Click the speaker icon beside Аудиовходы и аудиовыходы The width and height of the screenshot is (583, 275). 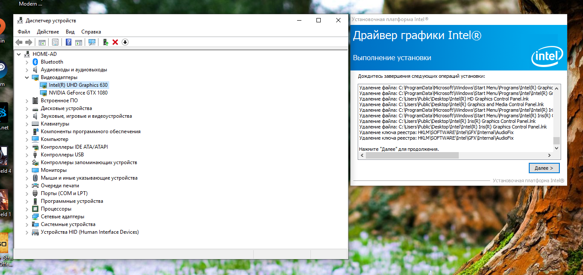(36, 70)
